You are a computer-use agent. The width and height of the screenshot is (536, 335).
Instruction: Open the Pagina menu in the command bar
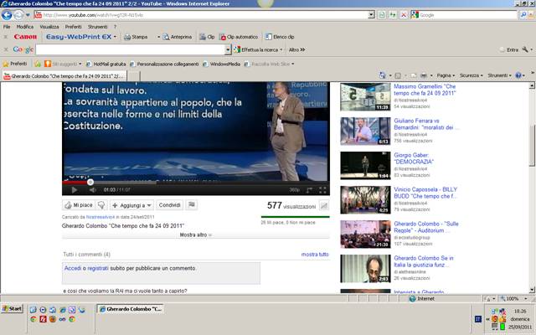(446, 75)
